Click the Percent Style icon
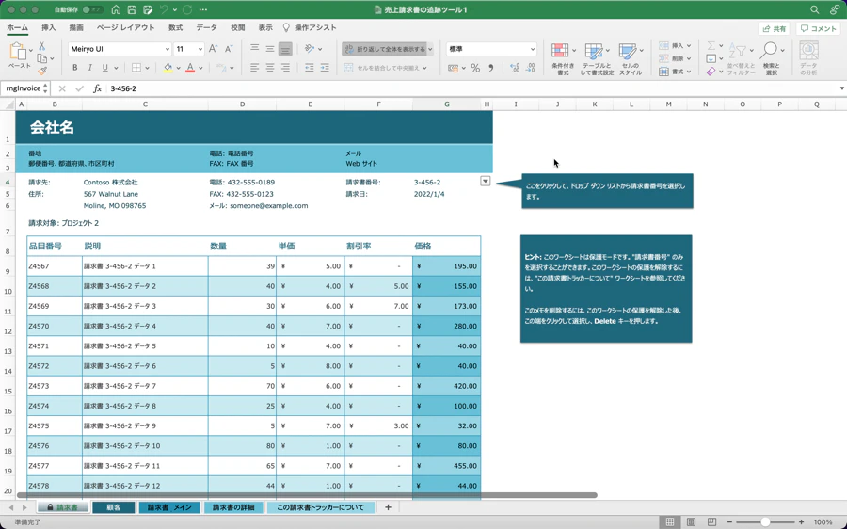 point(475,68)
